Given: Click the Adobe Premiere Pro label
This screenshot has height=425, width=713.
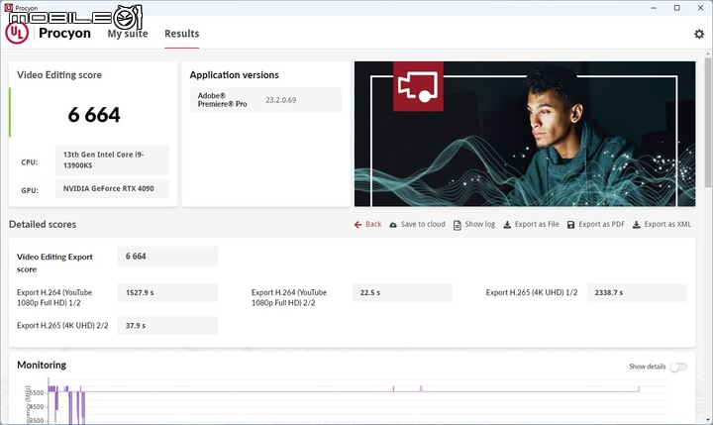Looking at the screenshot, I should click(223, 100).
